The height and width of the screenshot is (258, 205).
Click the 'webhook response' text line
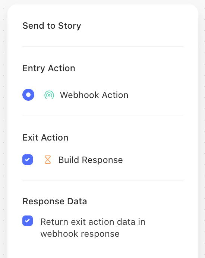pos(80,234)
